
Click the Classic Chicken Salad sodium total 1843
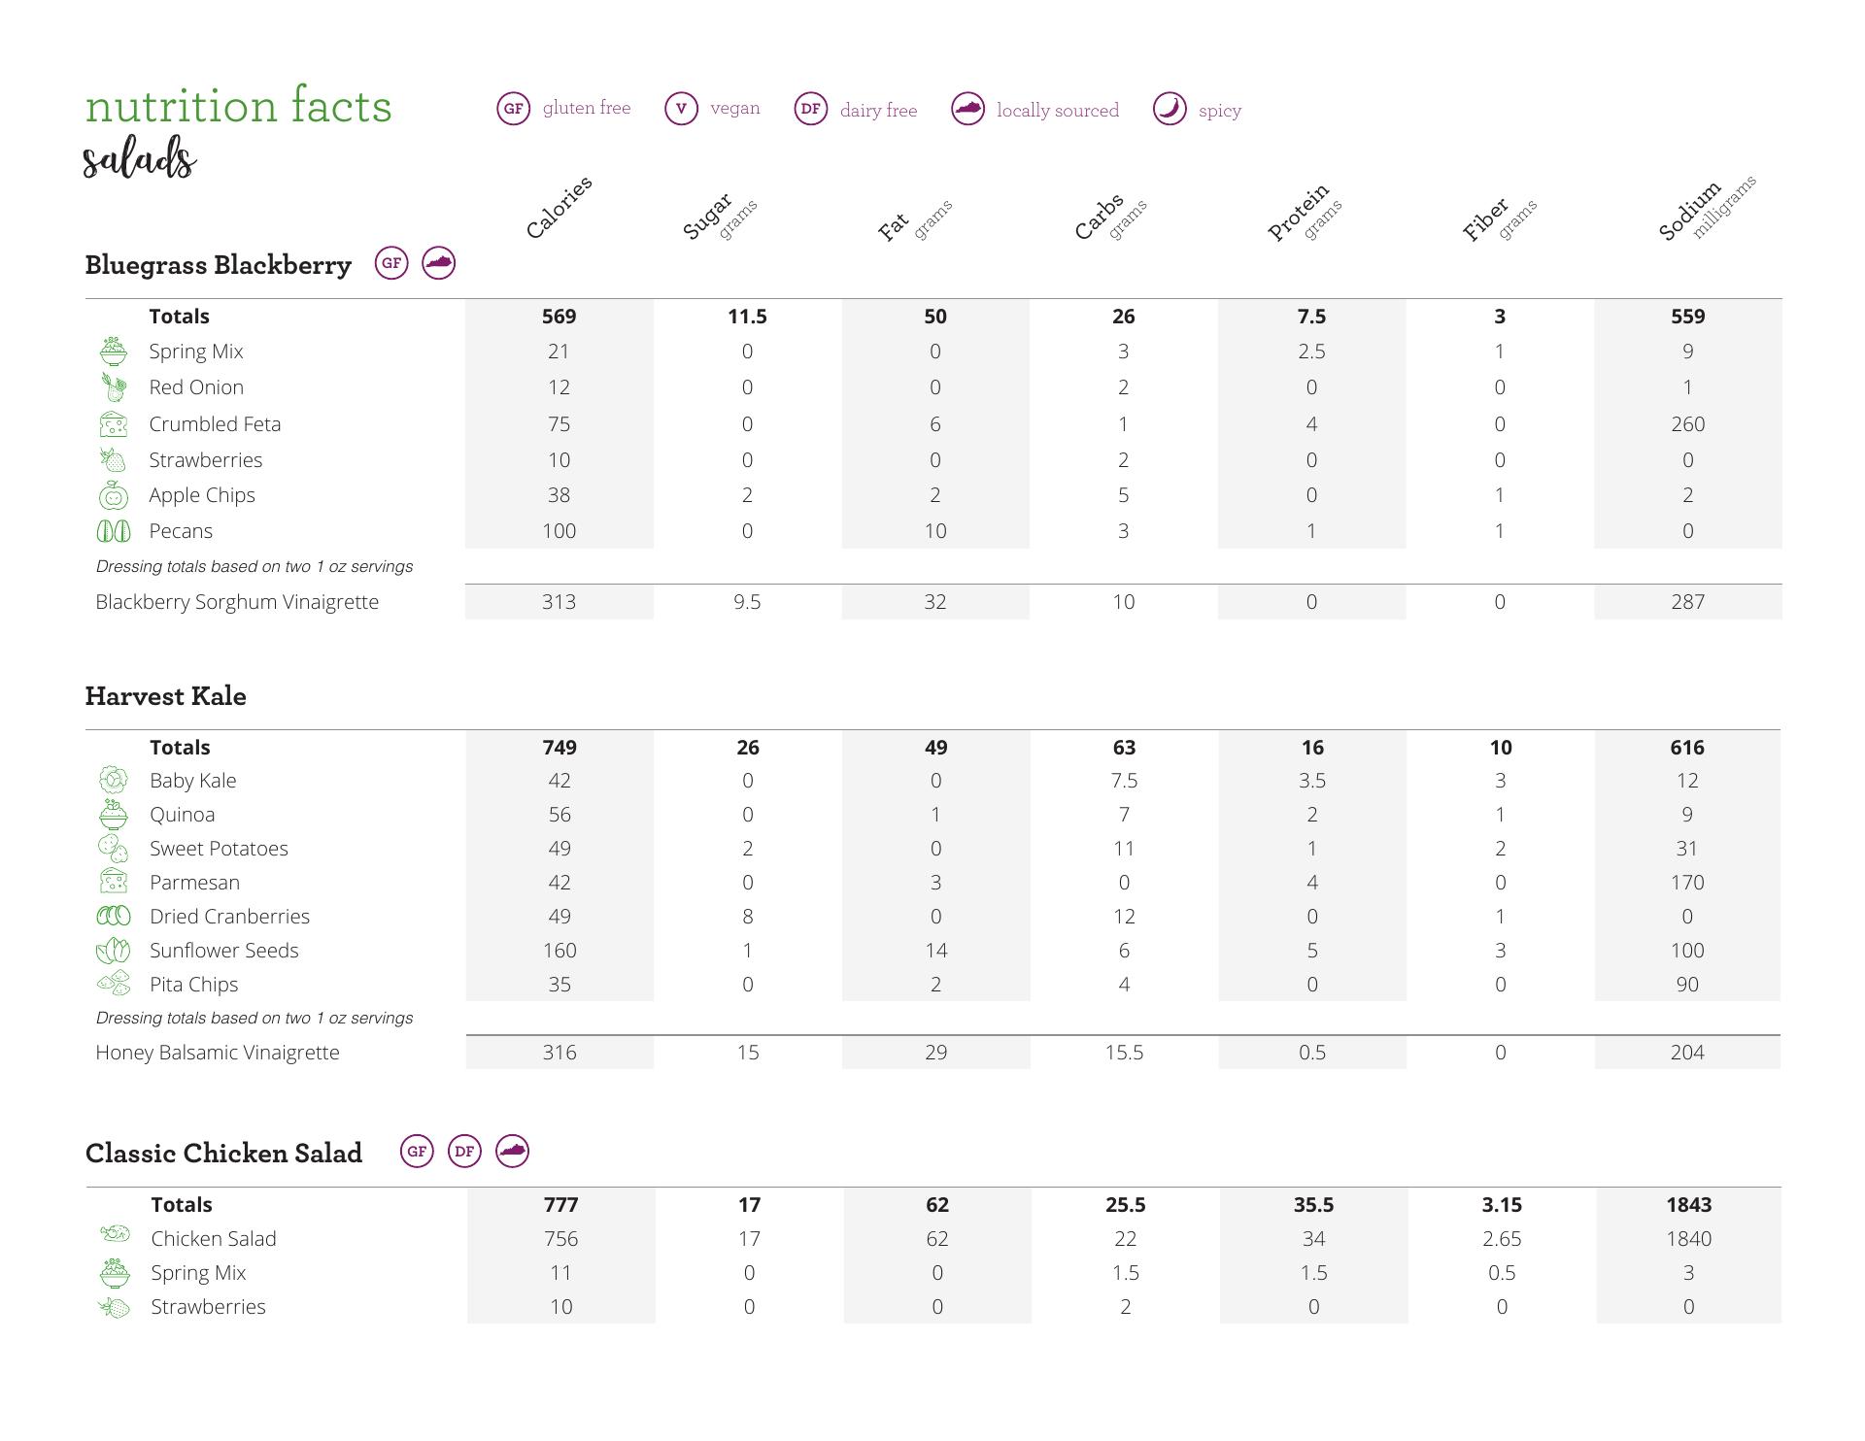coord(1688,1205)
